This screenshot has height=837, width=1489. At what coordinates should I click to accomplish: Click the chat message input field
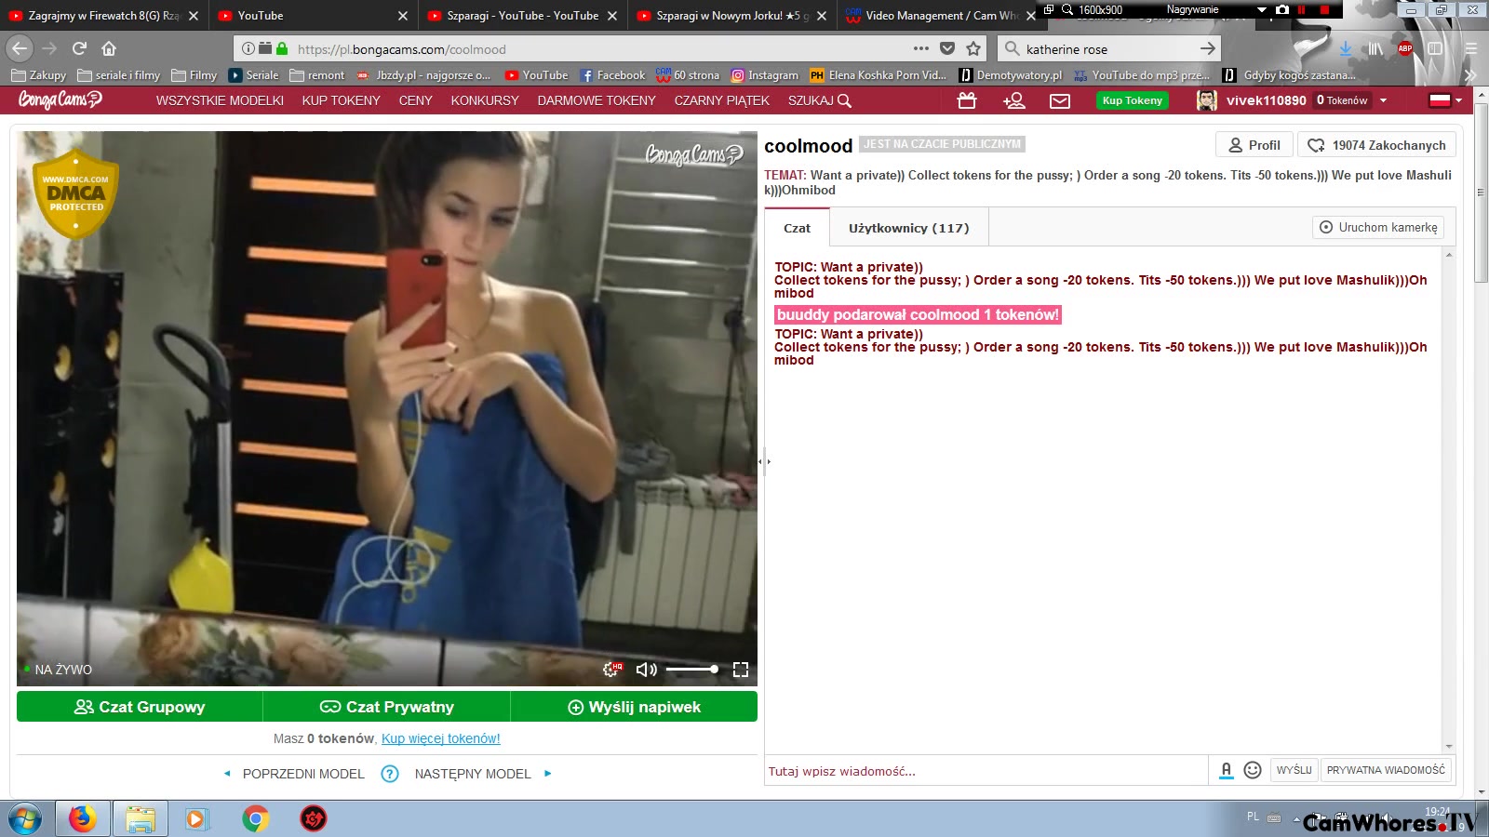pos(985,771)
